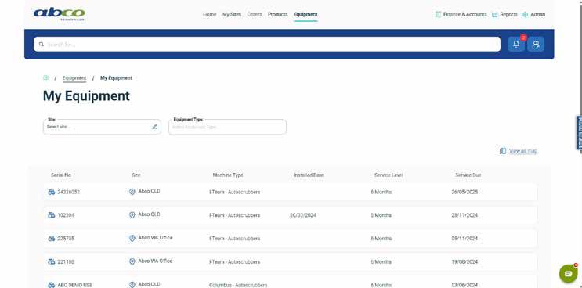Image resolution: width=582 pixels, height=288 pixels.
Task: Click the Service Due column header
Action: 468,175
